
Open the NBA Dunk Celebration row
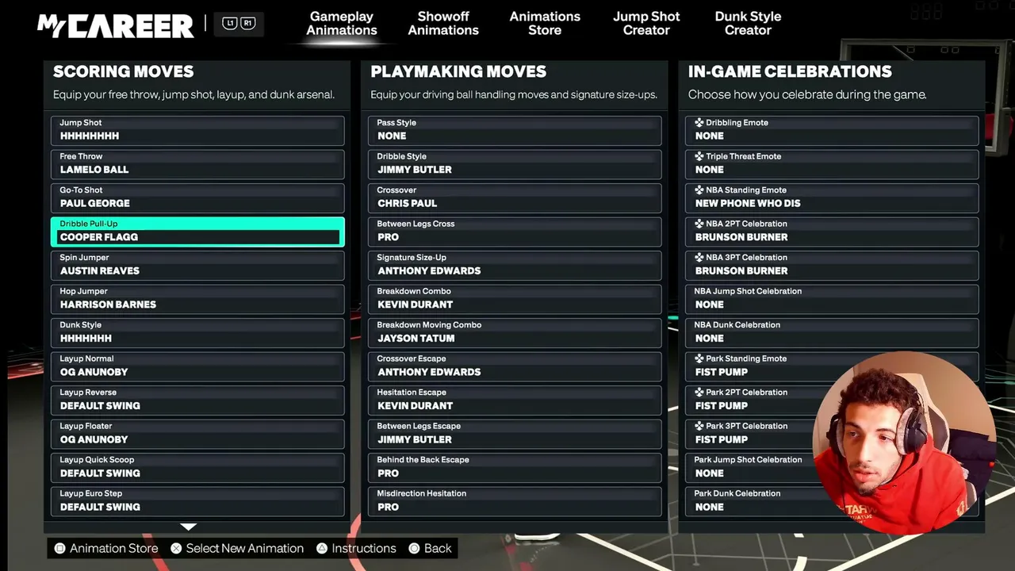(x=832, y=333)
